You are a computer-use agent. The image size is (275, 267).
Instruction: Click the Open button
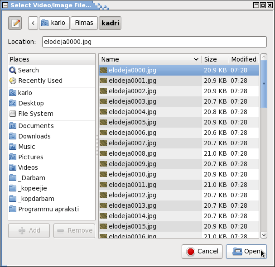246,252
